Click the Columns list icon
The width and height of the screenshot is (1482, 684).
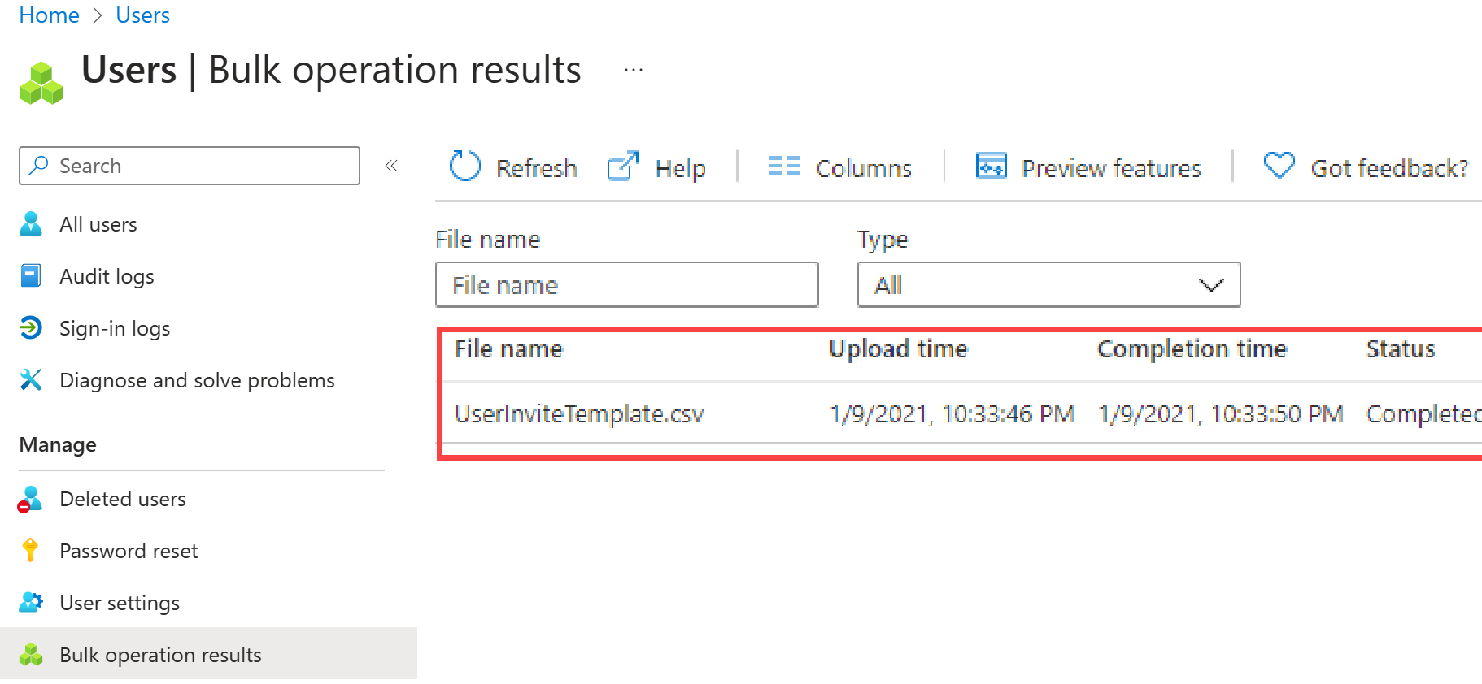tap(784, 166)
